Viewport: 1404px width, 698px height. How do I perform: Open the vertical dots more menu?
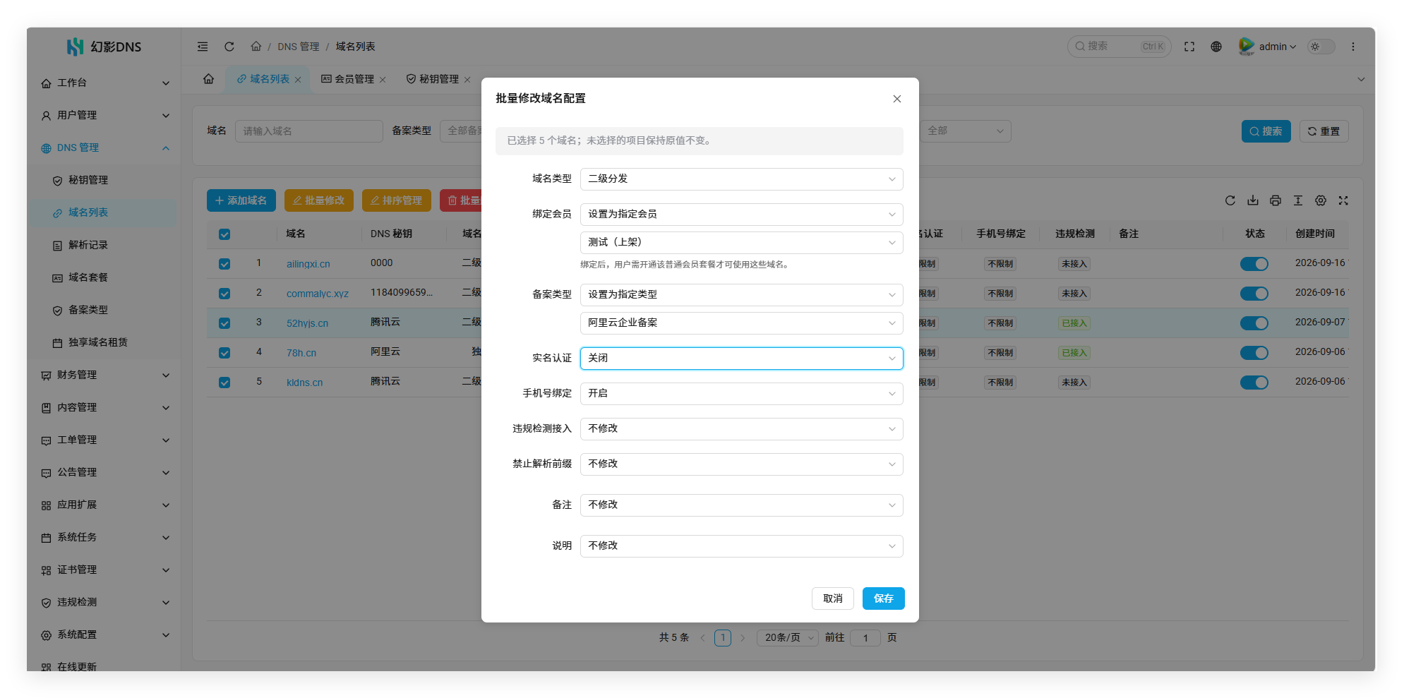pos(1353,47)
